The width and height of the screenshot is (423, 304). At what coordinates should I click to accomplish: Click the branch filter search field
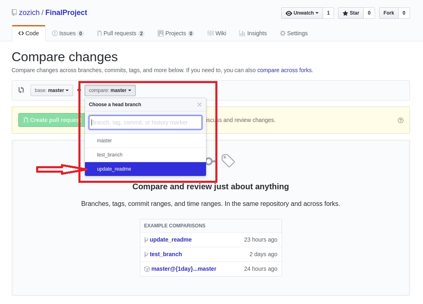(x=145, y=122)
